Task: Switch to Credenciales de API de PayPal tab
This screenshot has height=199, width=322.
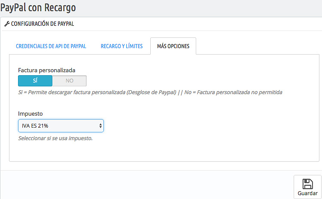Action: coord(51,46)
